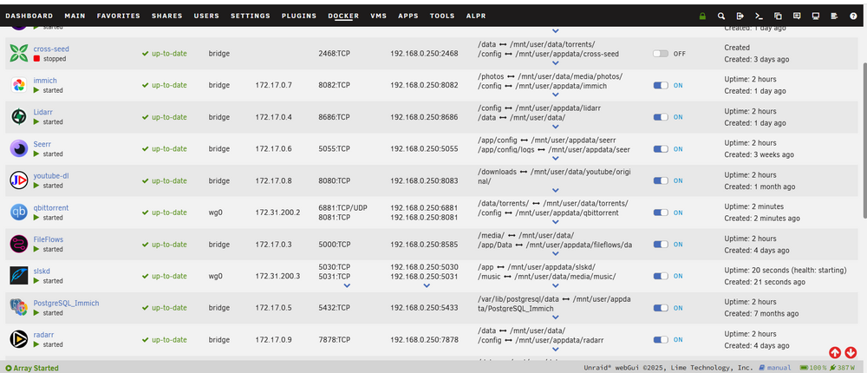Open search with the magnifier icon

(721, 16)
